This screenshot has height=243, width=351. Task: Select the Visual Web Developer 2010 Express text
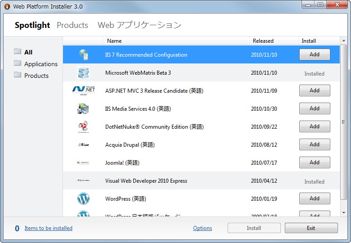(146, 181)
